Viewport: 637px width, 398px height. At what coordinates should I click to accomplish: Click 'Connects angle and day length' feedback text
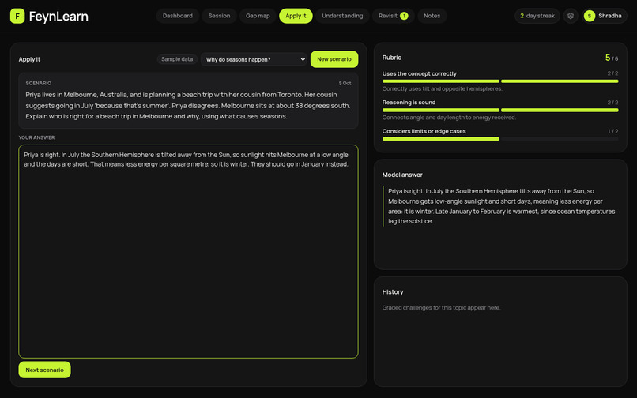[x=449, y=118]
